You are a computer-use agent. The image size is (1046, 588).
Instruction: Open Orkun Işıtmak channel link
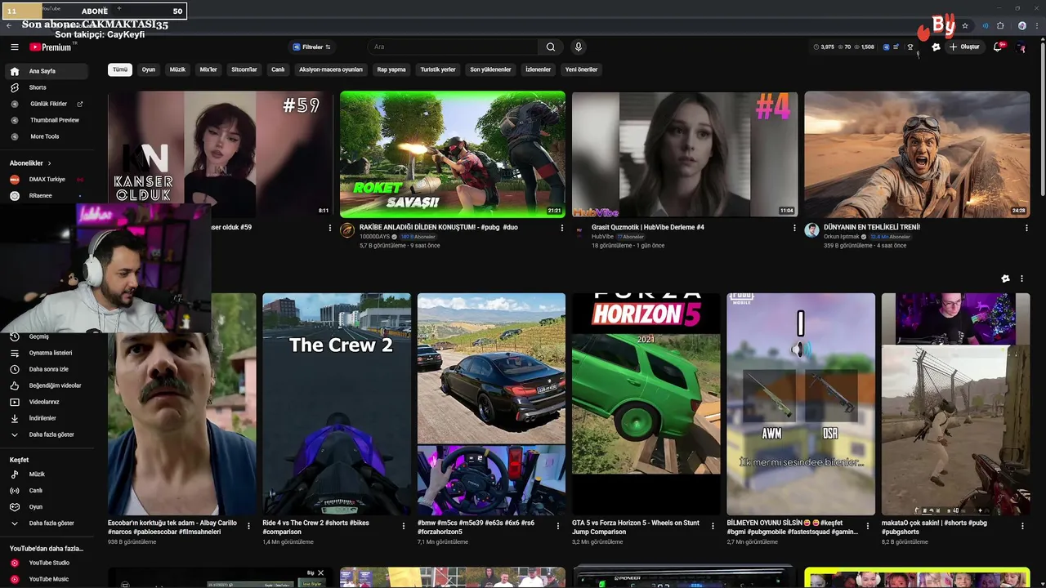pyautogui.click(x=842, y=237)
